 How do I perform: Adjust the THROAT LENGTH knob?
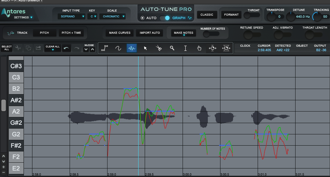(x=310, y=35)
